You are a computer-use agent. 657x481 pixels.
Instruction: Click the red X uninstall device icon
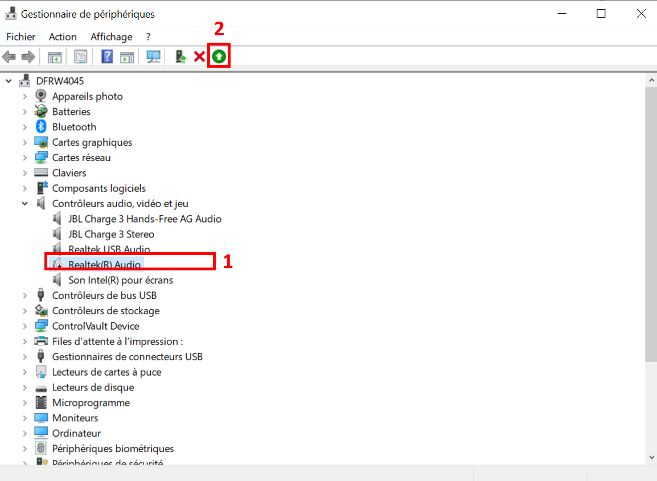coord(199,57)
